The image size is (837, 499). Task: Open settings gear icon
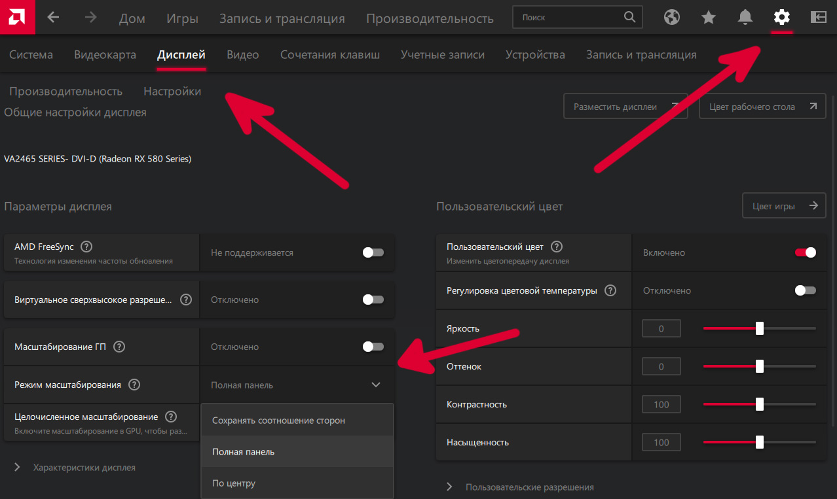(x=782, y=18)
